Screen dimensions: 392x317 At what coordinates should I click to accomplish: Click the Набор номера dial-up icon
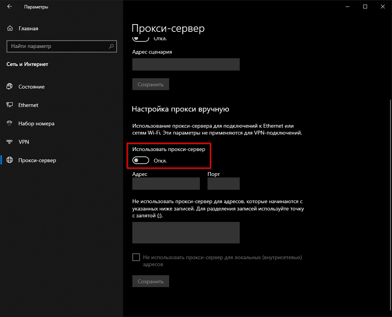(x=10, y=123)
